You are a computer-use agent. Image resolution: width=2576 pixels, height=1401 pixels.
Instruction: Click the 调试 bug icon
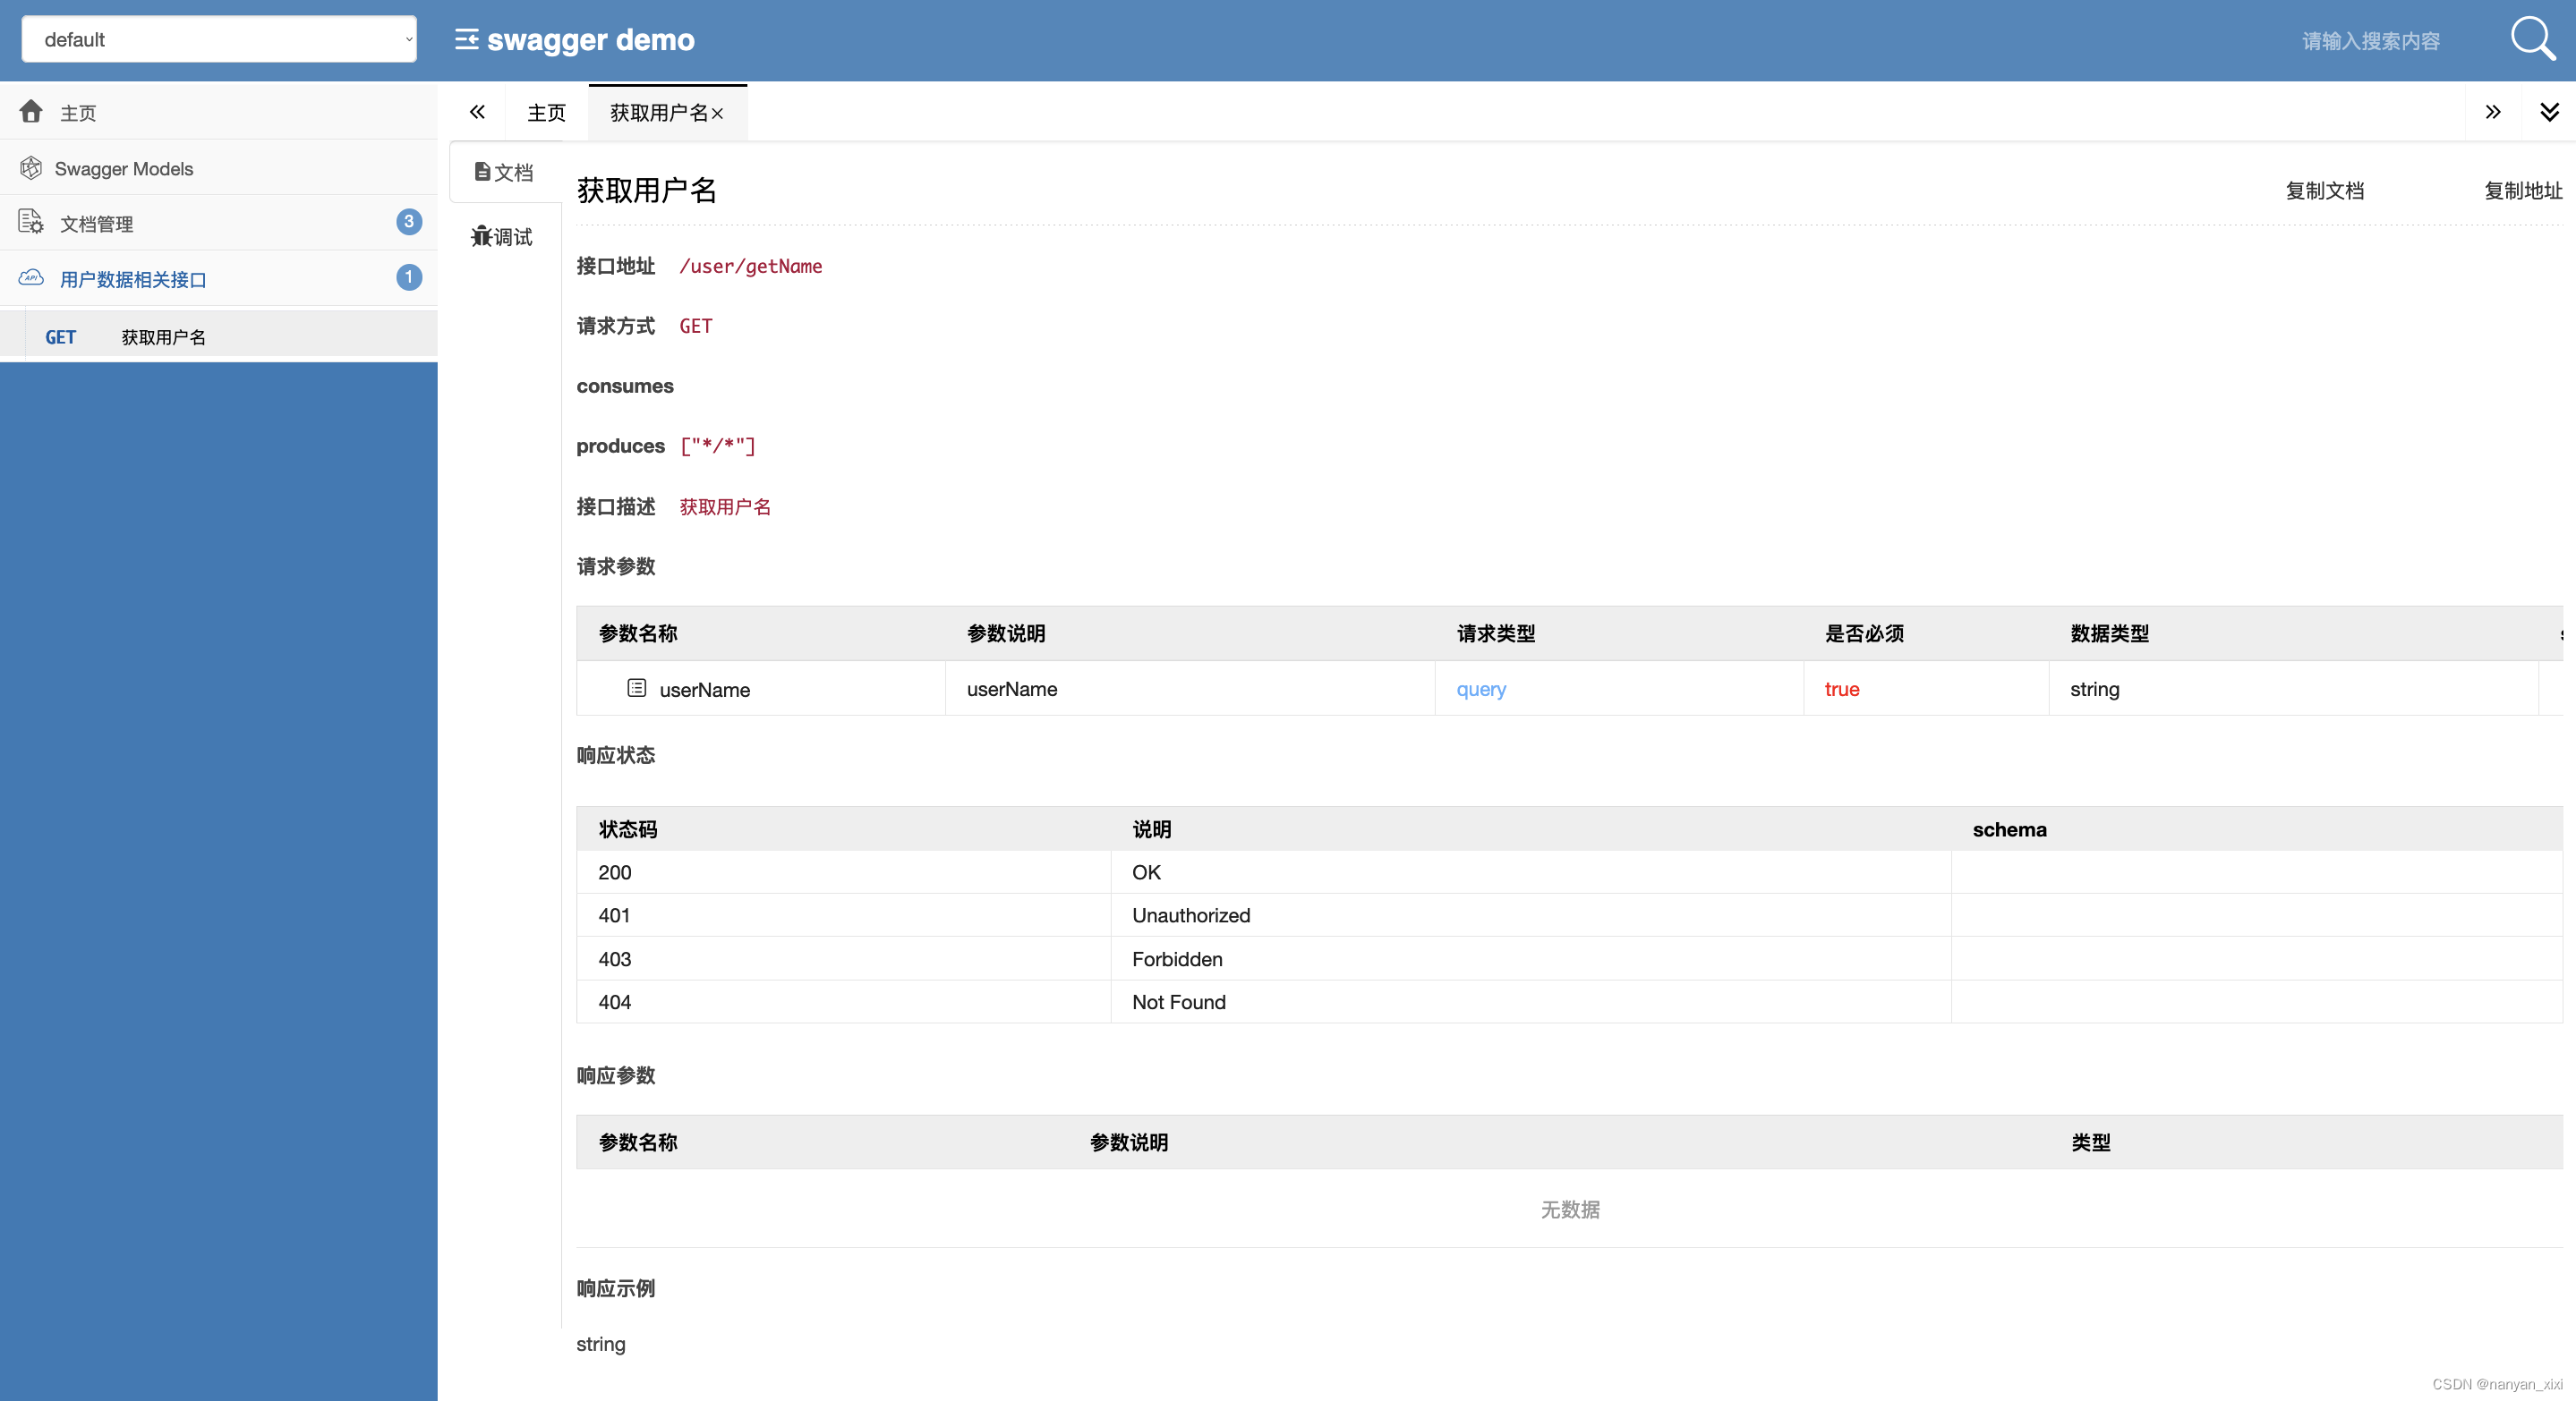[481, 236]
